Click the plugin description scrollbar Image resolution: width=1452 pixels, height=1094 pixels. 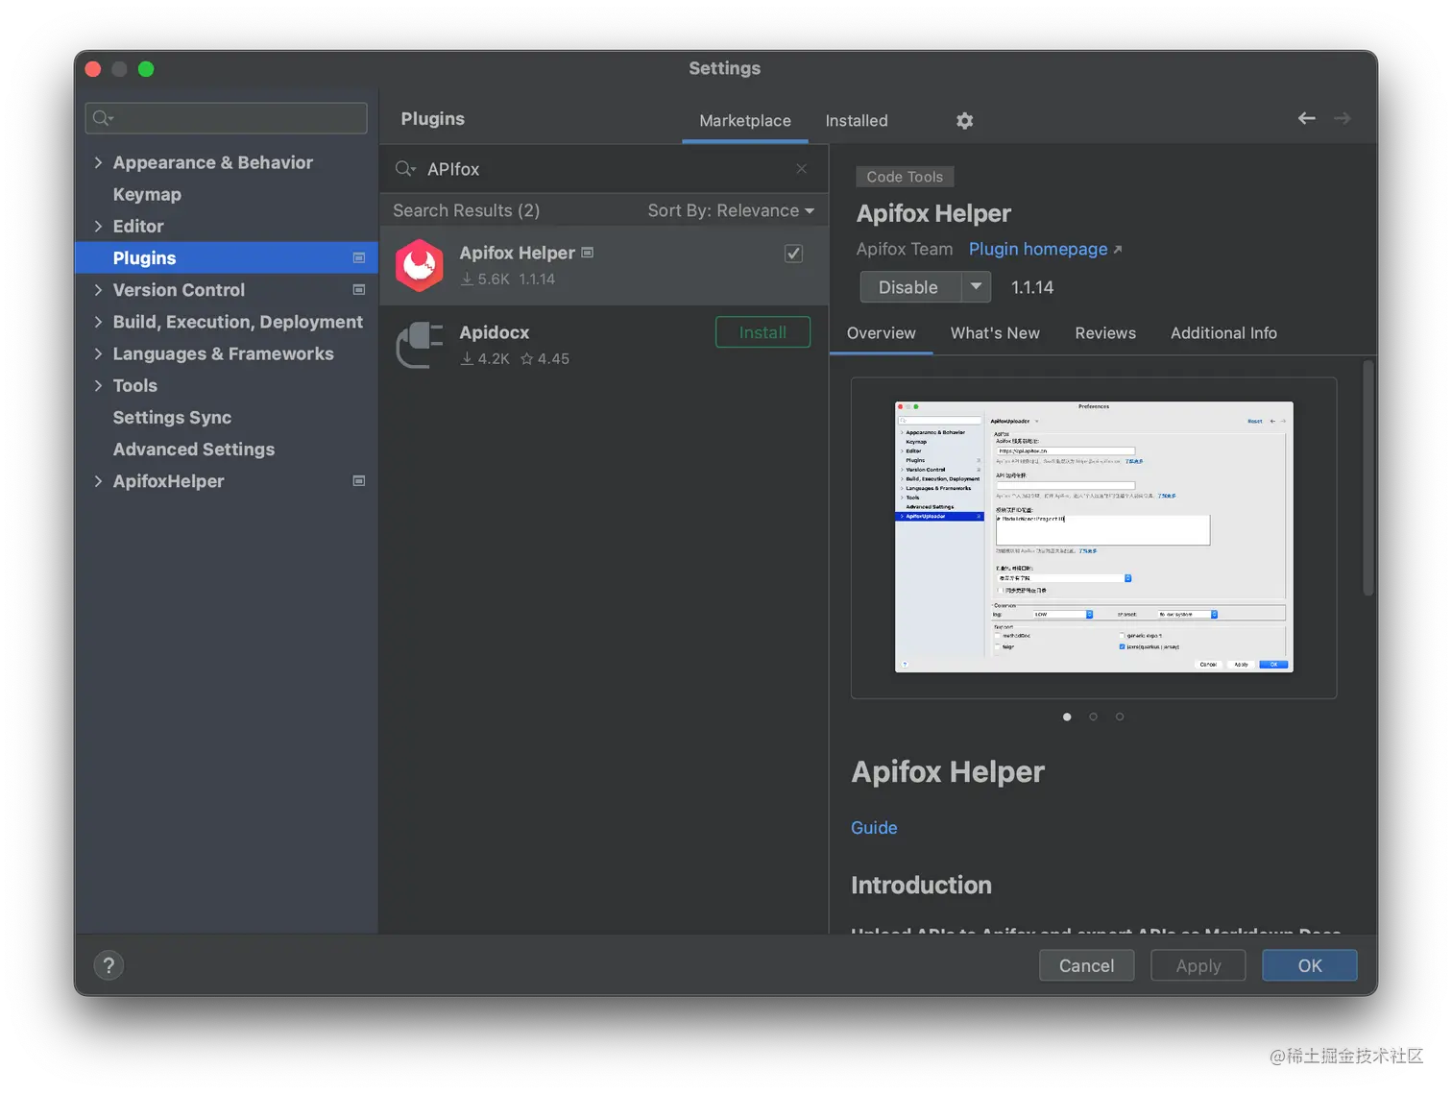1368,477
